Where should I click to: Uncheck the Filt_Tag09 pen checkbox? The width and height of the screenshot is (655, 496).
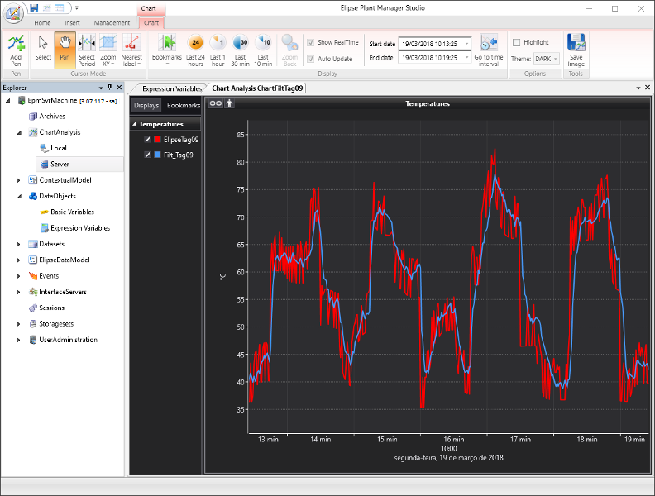[147, 155]
